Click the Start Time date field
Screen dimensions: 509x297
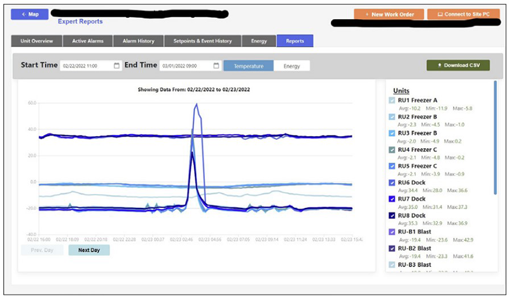click(91, 66)
